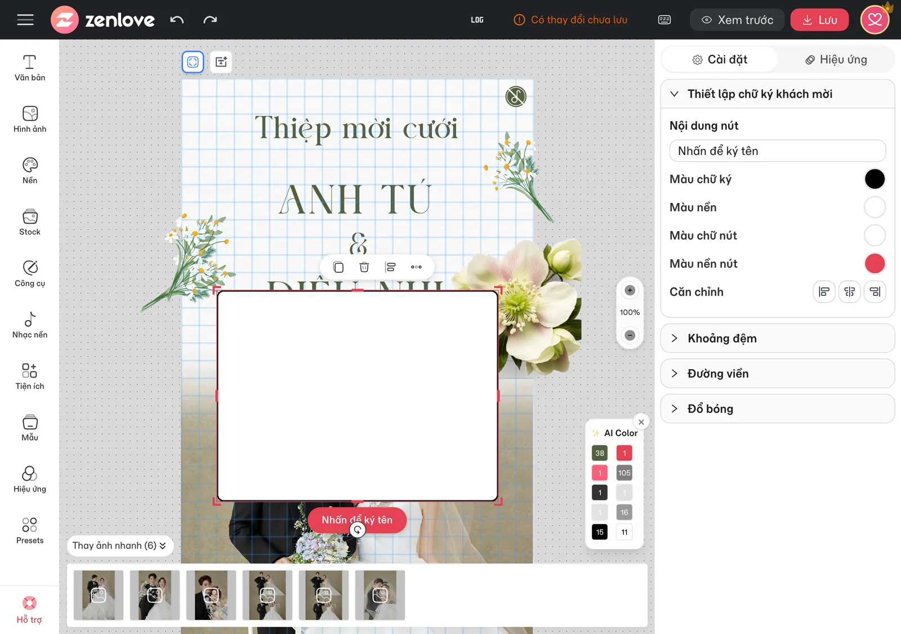Open the Stock library
The width and height of the screenshot is (901, 634).
[30, 222]
